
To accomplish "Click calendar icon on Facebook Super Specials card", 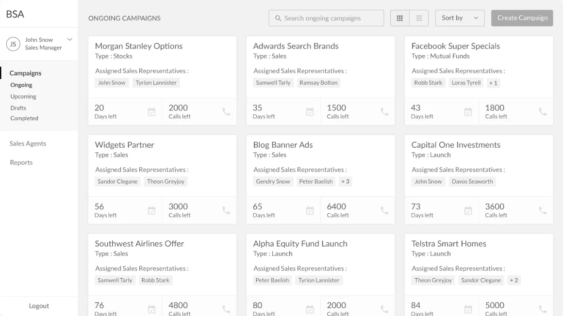I will coord(468,112).
